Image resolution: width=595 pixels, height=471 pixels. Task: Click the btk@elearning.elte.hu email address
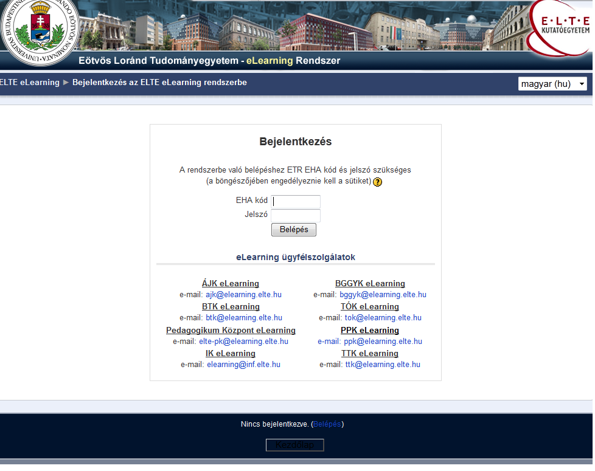(x=244, y=317)
